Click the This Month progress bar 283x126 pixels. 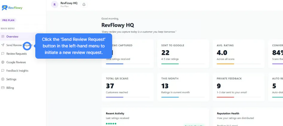tap(183, 97)
